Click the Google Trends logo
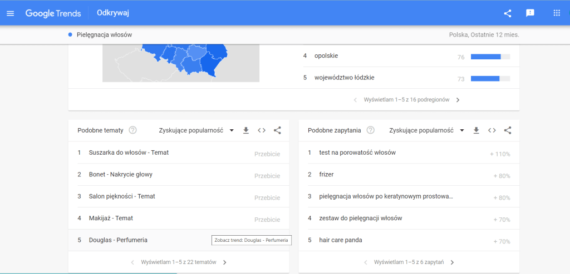This screenshot has height=274, width=570. pyautogui.click(x=53, y=13)
